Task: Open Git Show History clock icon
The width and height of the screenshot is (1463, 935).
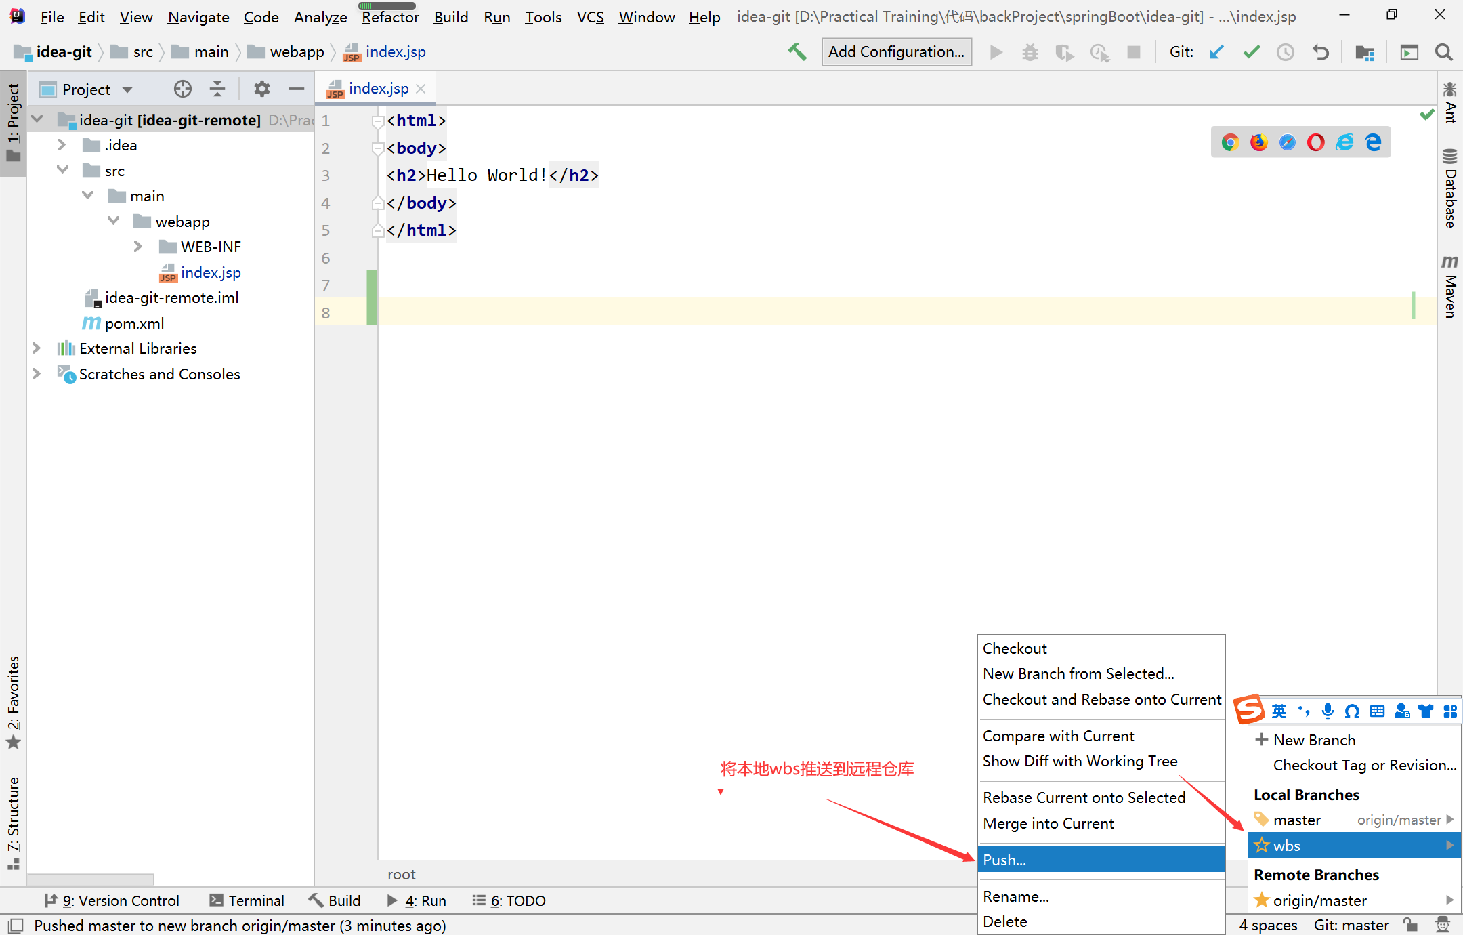Action: [x=1285, y=52]
